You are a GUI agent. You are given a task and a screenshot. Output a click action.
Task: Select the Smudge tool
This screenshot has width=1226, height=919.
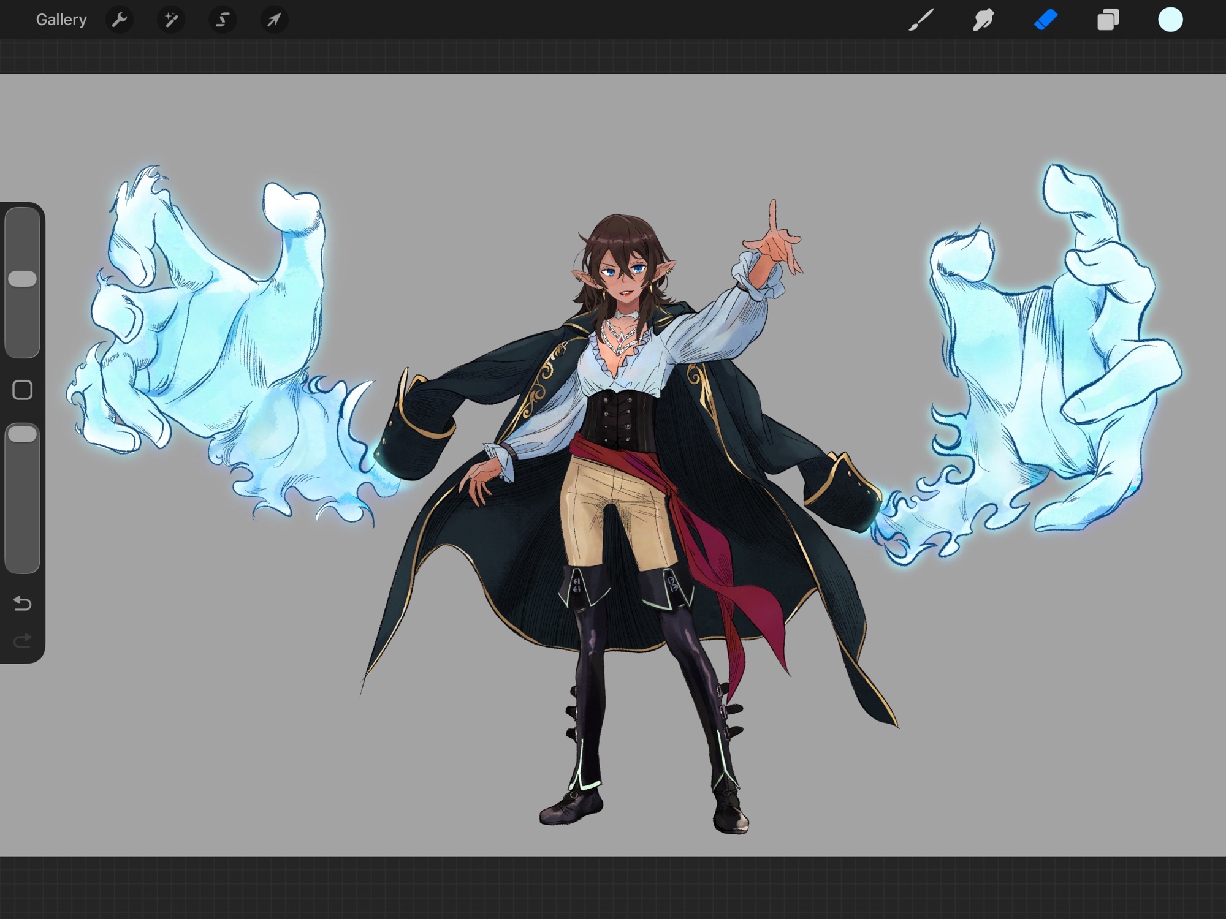983,20
